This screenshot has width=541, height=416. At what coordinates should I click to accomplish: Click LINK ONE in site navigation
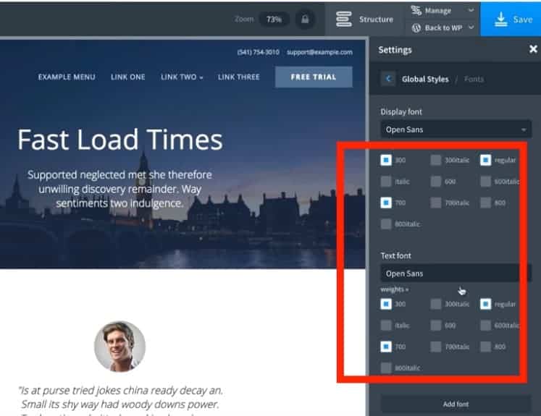127,77
